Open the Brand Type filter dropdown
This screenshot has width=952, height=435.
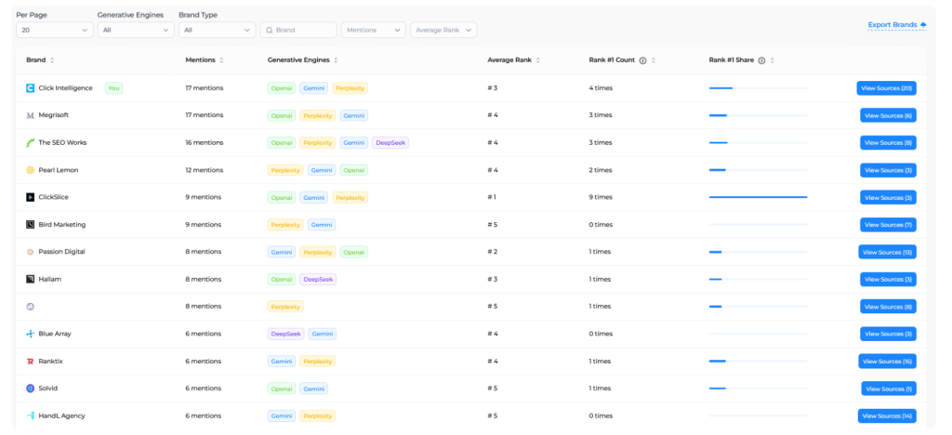(x=216, y=30)
